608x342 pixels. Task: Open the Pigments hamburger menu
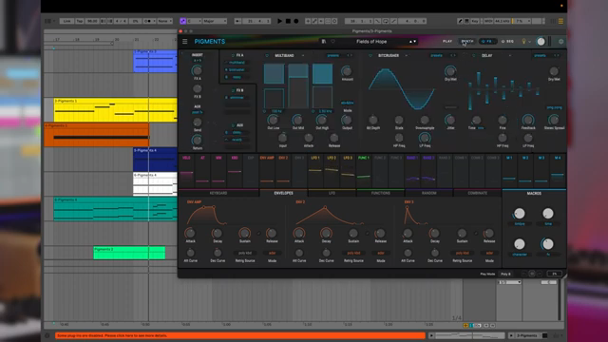click(185, 42)
